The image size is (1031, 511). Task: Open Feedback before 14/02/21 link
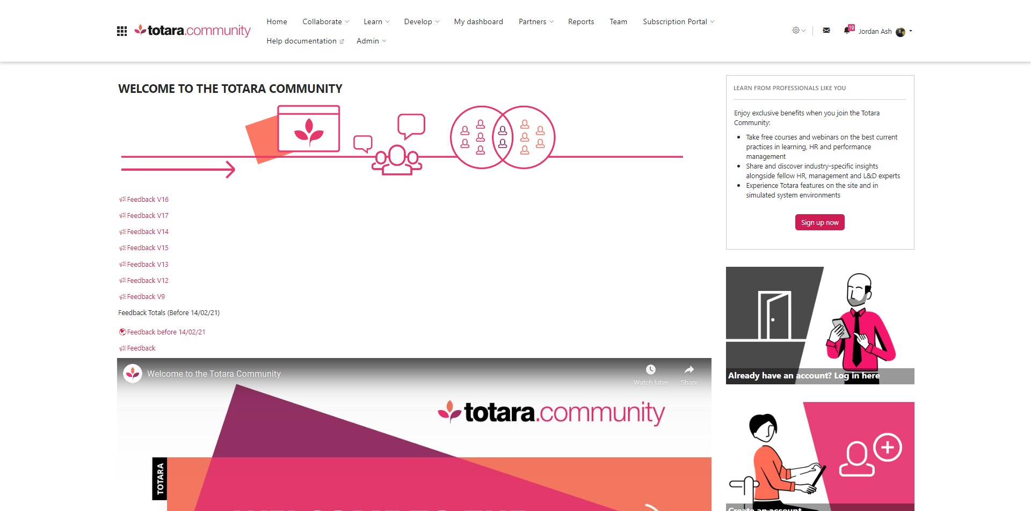(166, 332)
